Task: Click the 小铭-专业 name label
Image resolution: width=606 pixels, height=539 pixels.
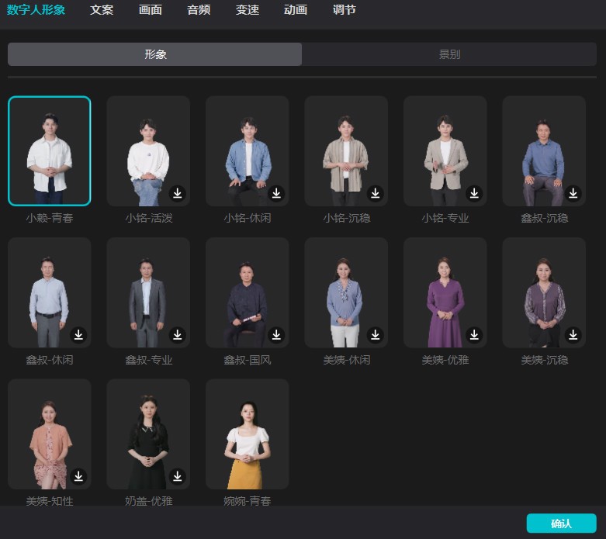Action: pyautogui.click(x=445, y=218)
